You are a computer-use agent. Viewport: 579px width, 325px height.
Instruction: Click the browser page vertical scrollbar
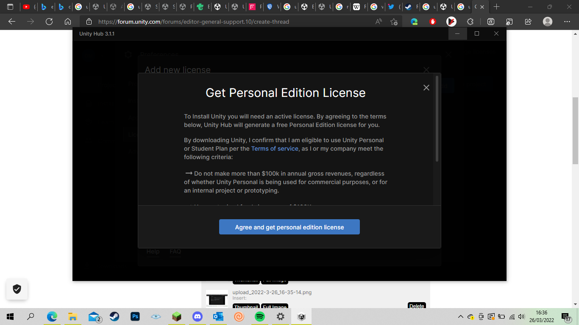[575, 130]
